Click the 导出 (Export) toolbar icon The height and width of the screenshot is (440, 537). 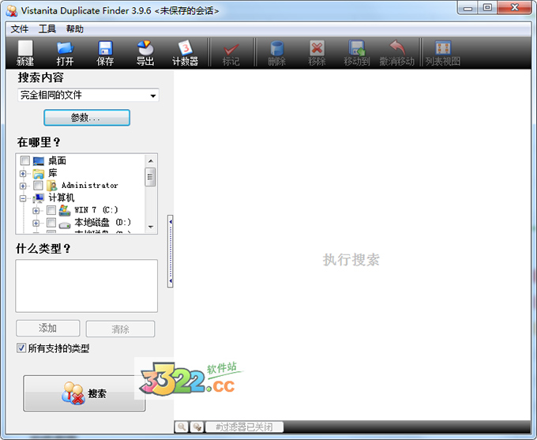pos(145,48)
